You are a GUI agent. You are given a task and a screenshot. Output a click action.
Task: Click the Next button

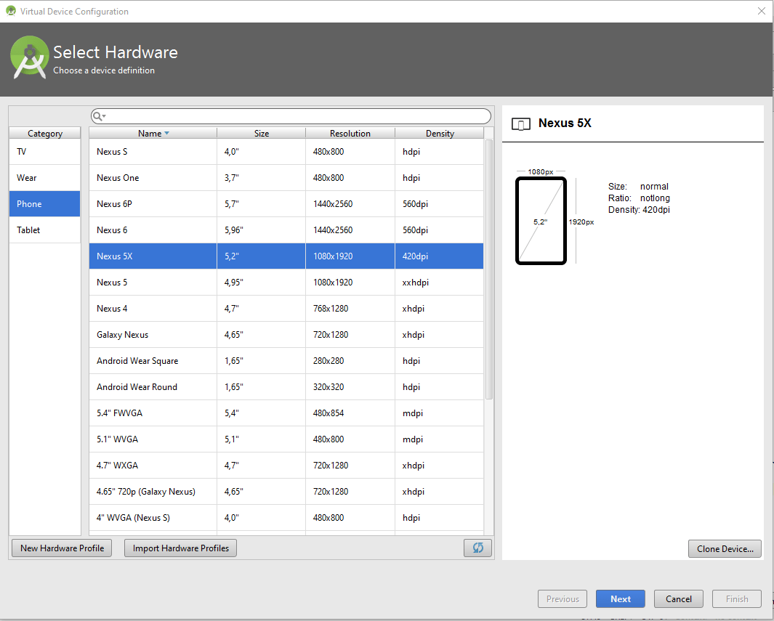click(x=621, y=598)
